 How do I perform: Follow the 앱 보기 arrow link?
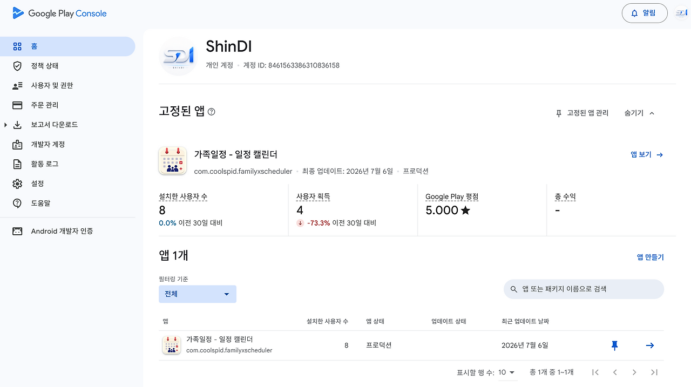647,154
